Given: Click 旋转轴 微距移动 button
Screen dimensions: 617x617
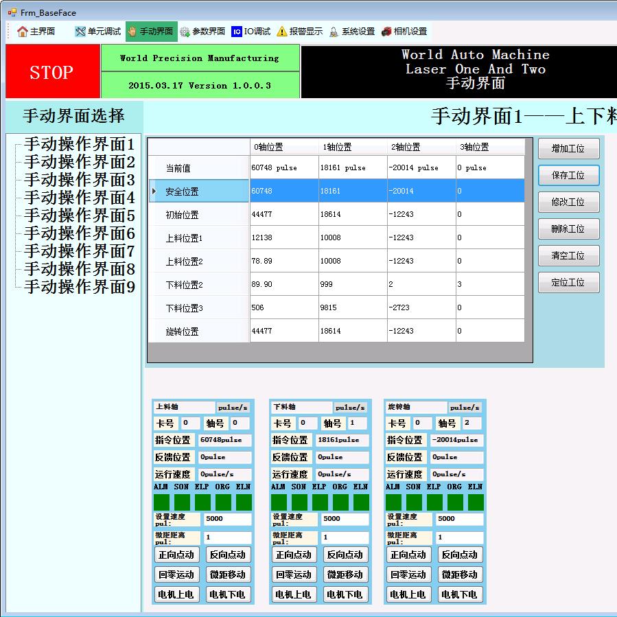Looking at the screenshot, I should tap(460, 574).
